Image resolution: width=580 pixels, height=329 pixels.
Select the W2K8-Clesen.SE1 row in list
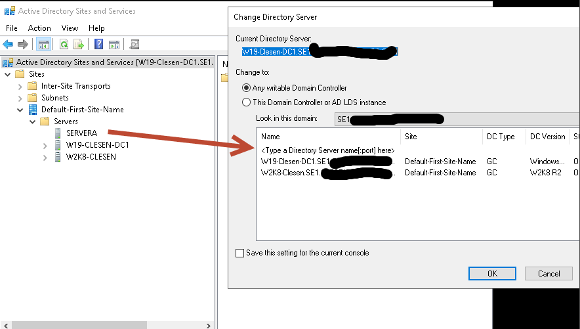(418, 173)
